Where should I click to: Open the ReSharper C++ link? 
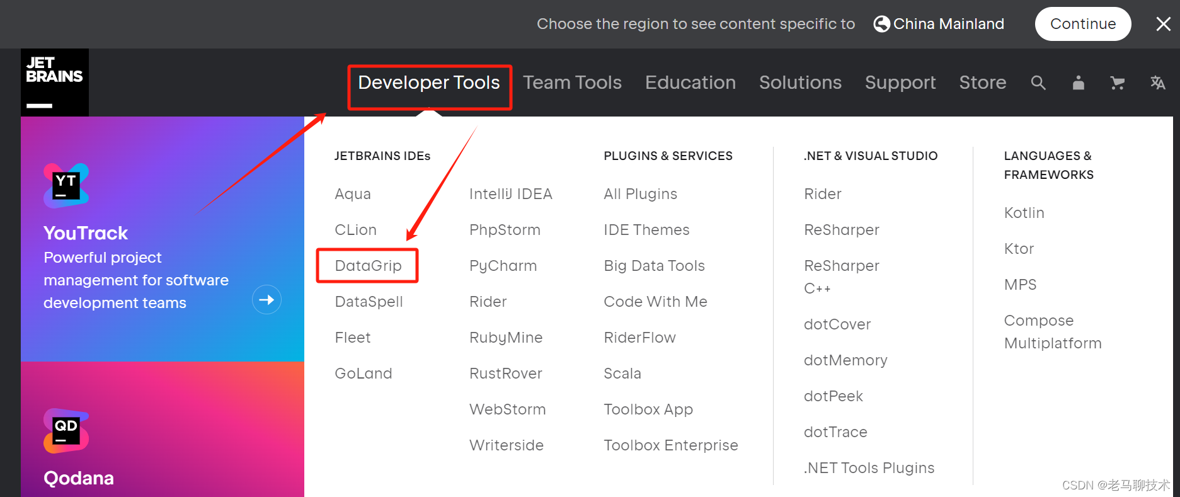pyautogui.click(x=842, y=277)
